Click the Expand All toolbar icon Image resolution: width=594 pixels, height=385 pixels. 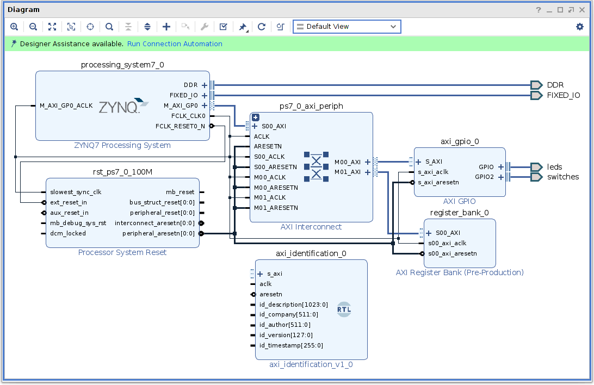tap(147, 27)
